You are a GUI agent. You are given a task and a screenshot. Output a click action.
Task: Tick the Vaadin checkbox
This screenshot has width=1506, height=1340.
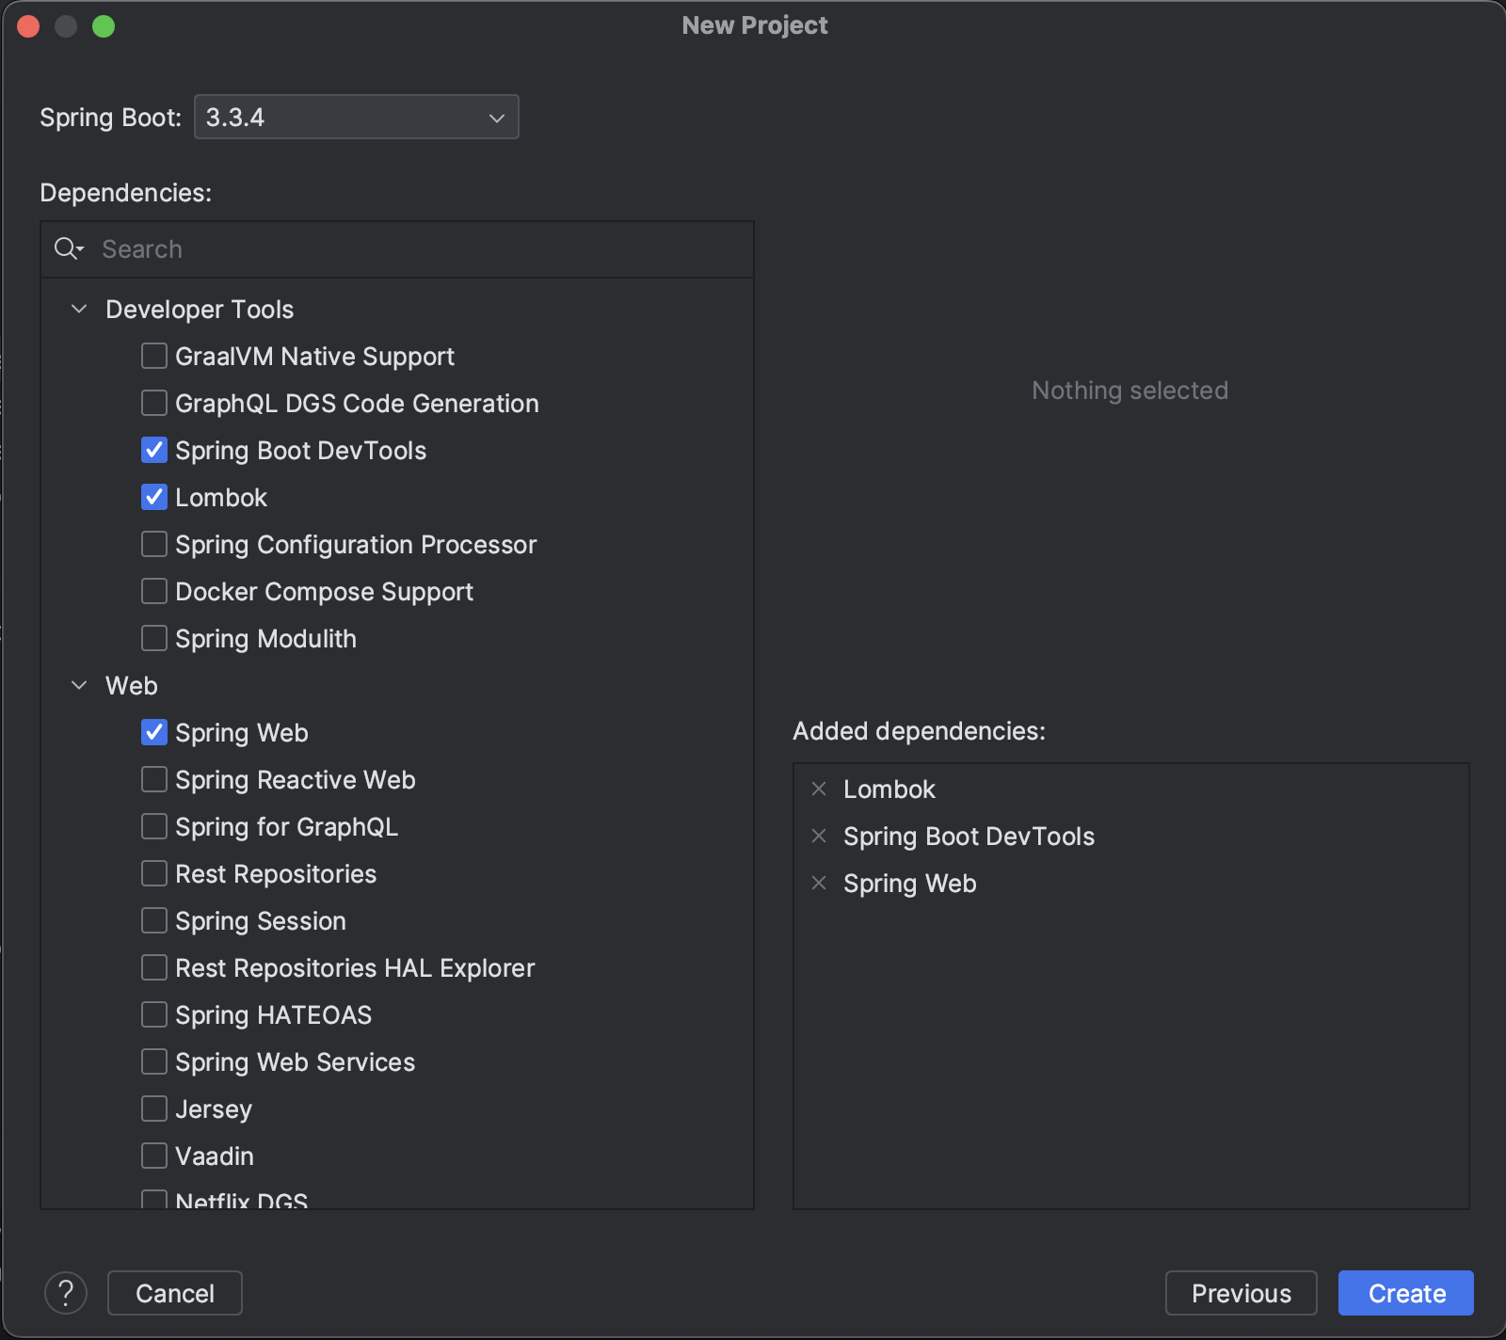(154, 1156)
